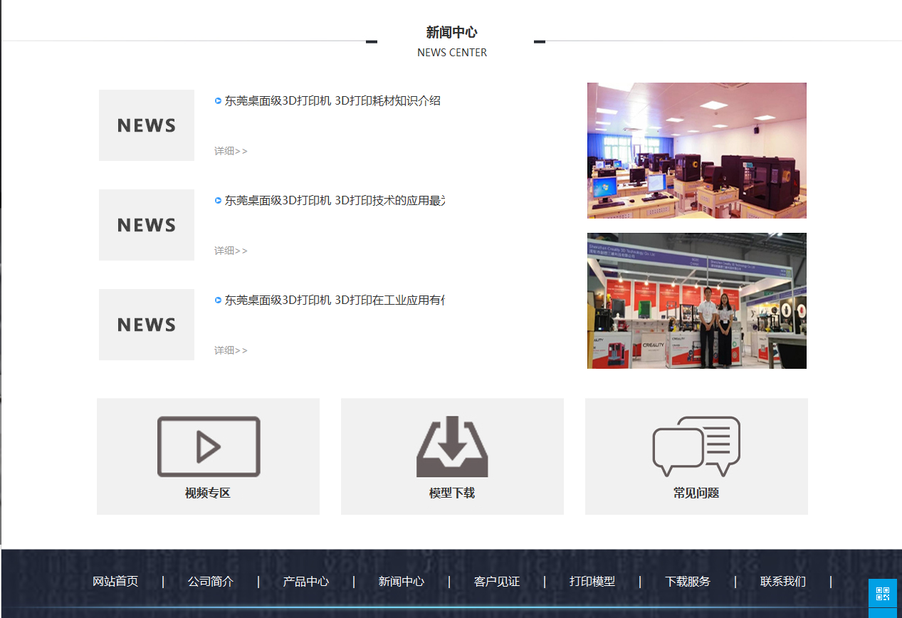Click 网站首页 to go home
Image resolution: width=902 pixels, height=618 pixels.
[115, 582]
